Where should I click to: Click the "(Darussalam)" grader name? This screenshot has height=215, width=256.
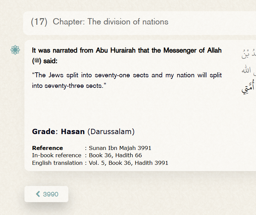pos(111,132)
